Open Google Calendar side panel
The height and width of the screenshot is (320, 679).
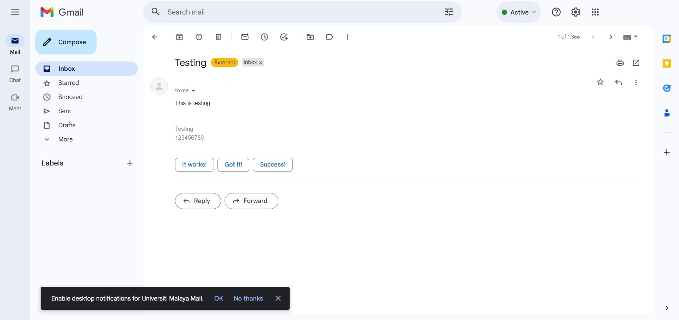(x=667, y=39)
